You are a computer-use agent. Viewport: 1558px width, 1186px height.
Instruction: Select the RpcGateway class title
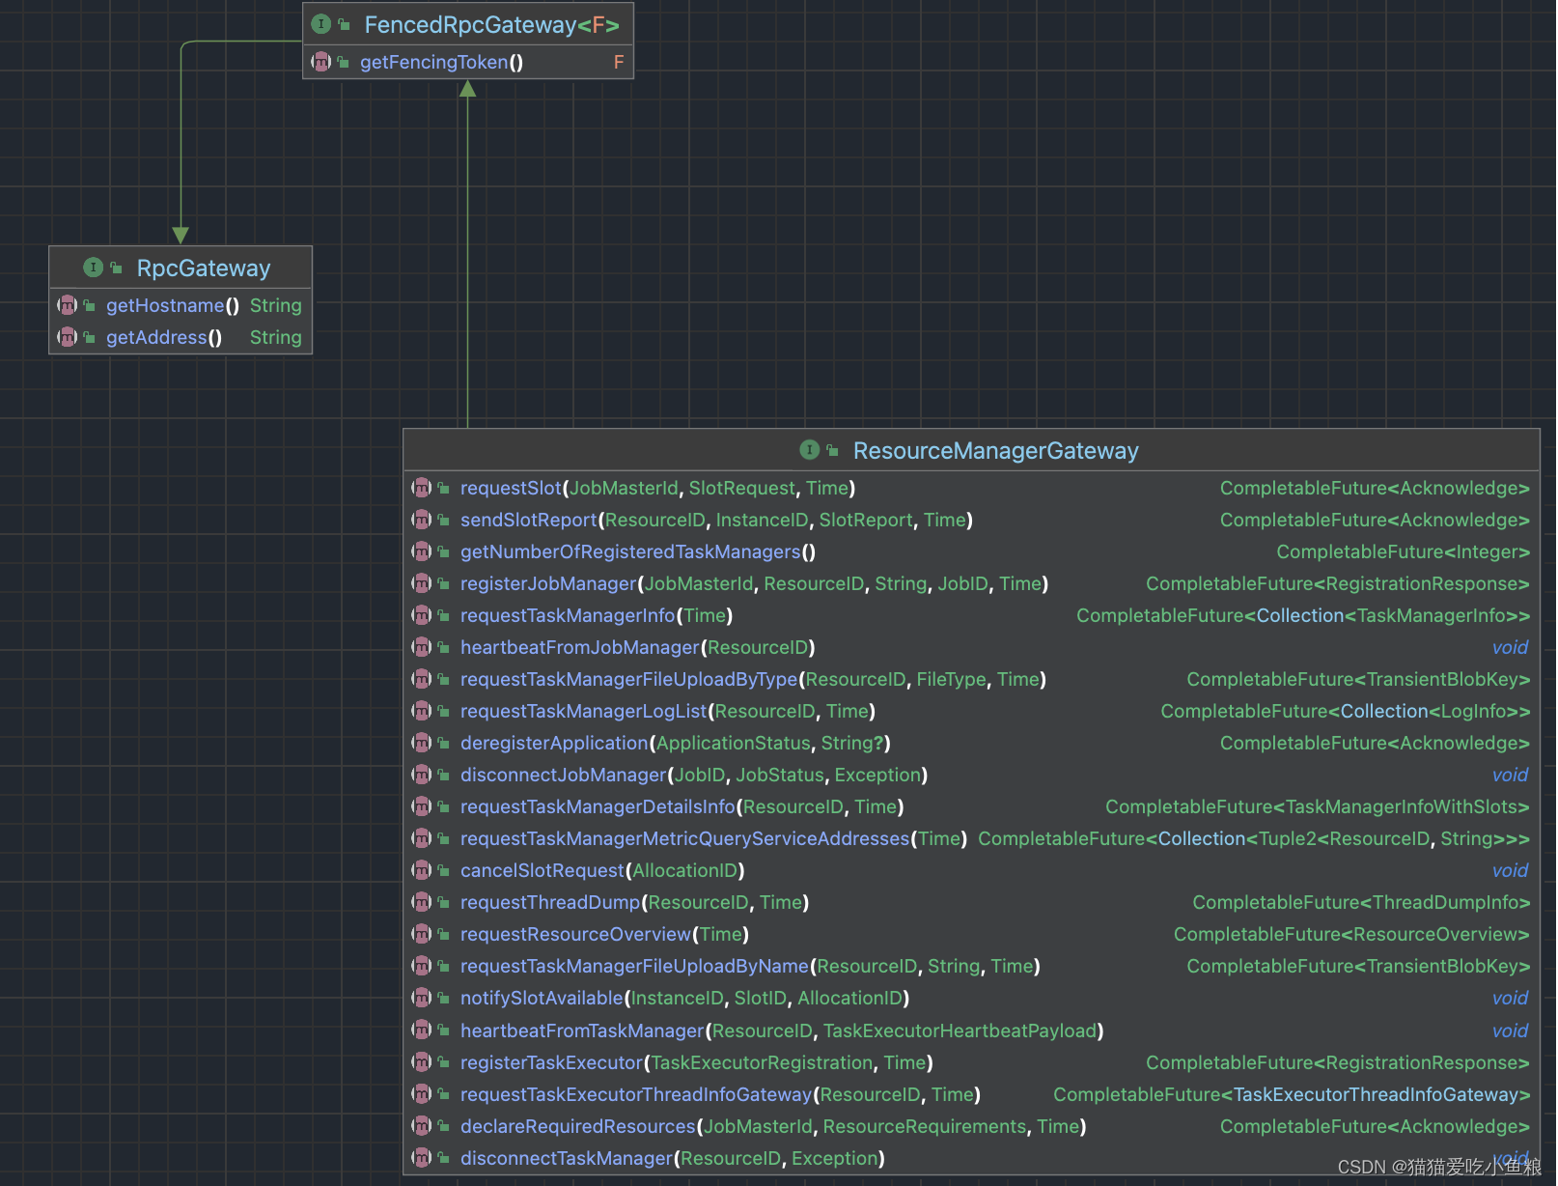pos(204,268)
